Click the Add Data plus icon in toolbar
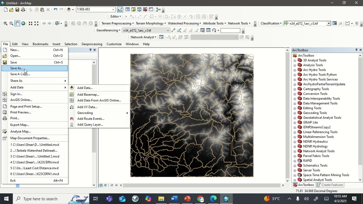 (69, 9)
